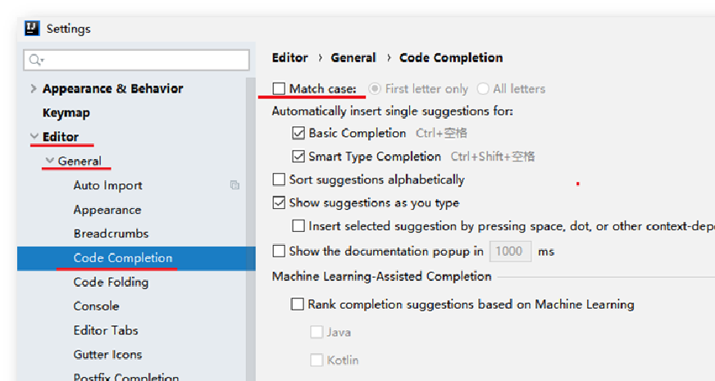Click the copy icon next to Auto Import

235,185
